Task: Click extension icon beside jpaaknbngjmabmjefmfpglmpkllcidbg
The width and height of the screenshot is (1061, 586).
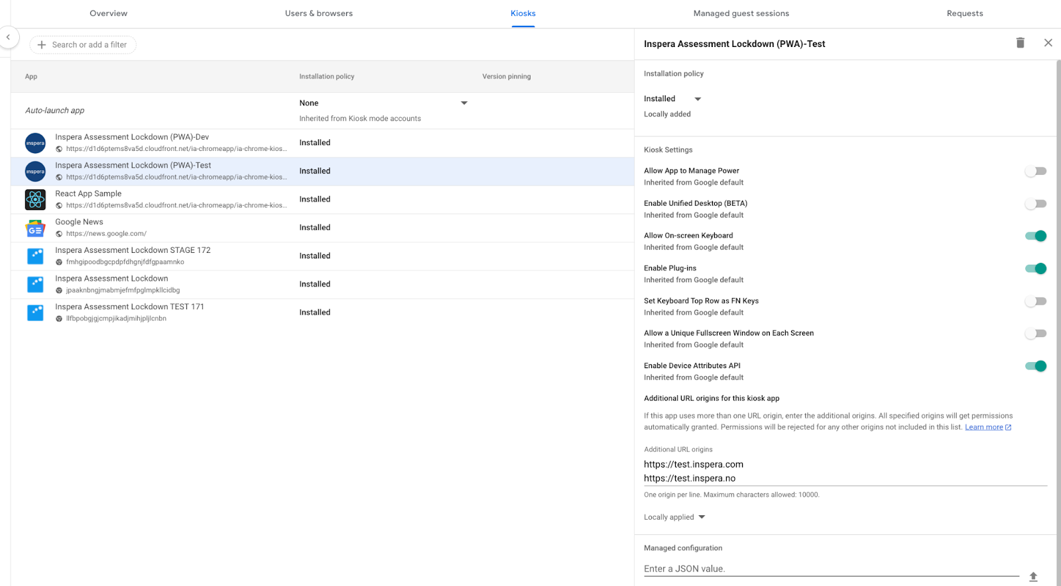Action: point(59,291)
